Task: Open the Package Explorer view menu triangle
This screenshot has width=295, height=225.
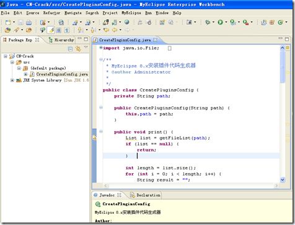Action: tap(86, 48)
